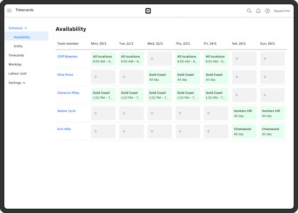Add Cameron Riley availability for Sun 26/1
Screen dimensions: 298x213
(272, 95)
